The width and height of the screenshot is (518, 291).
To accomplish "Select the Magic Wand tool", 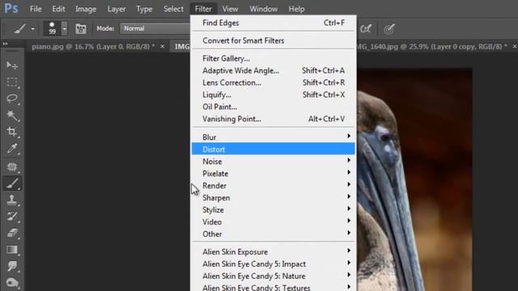I will (12, 115).
